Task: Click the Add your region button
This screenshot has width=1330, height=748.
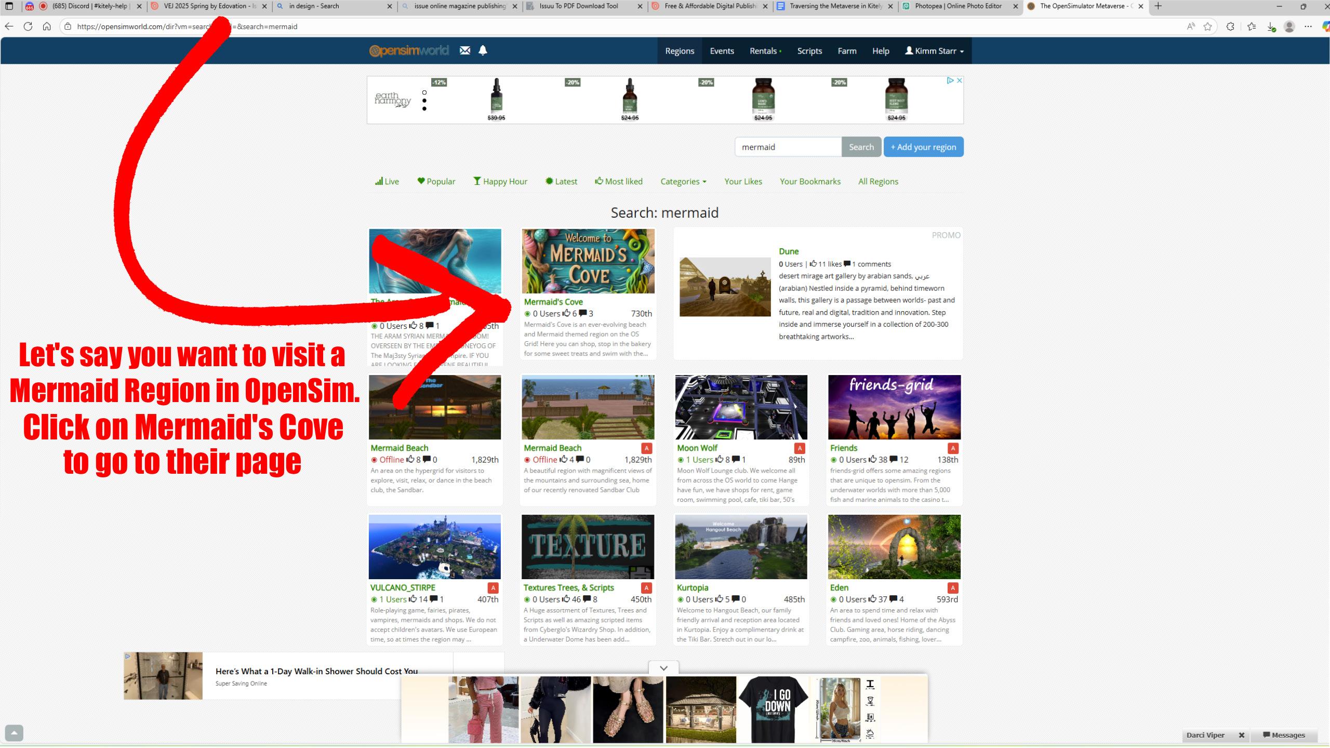Action: [923, 147]
